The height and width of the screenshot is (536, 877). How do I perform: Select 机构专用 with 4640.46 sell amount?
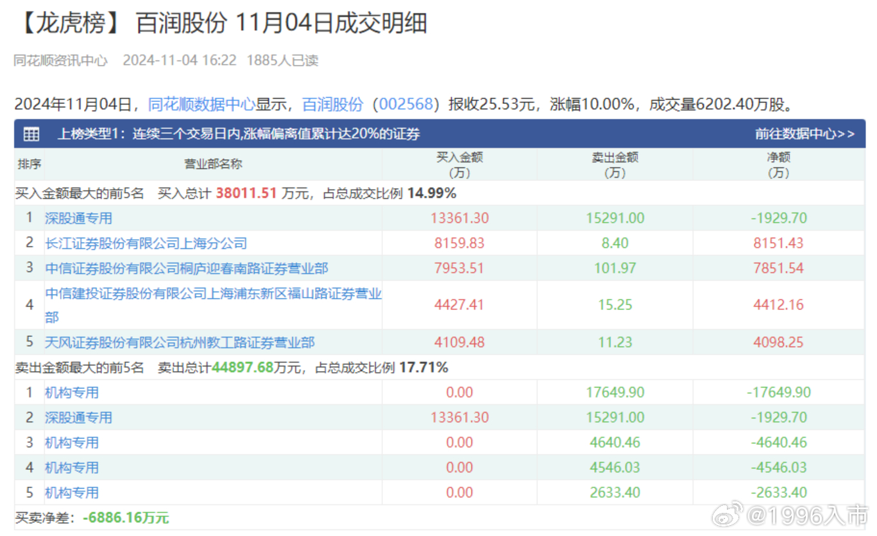[72, 442]
